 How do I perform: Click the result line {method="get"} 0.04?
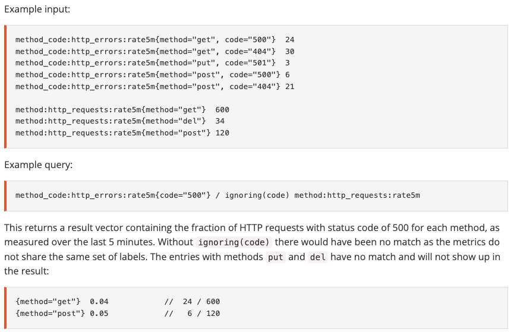pos(62,302)
